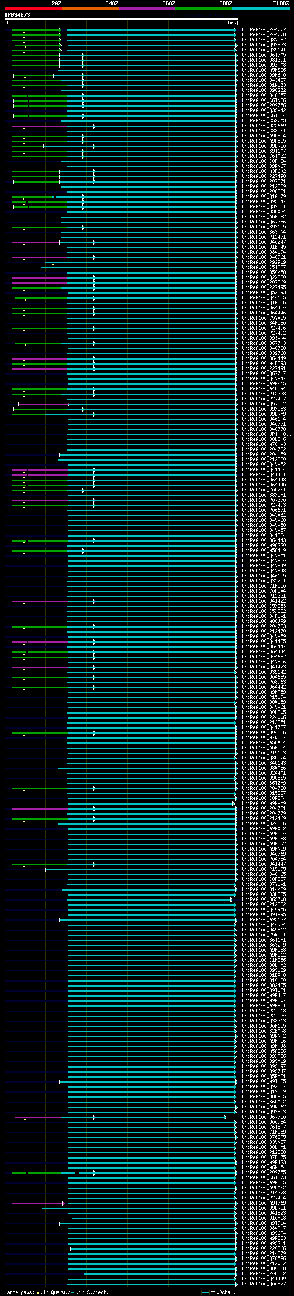
Task: Select label UniRef100_P07371
Action: click(264, 181)
